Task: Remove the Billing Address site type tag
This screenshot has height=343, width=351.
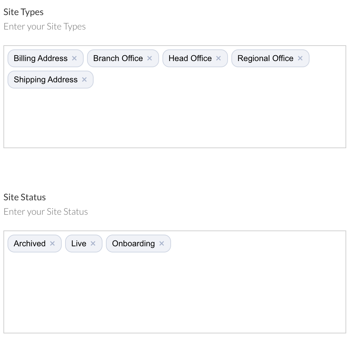Action: click(74, 58)
